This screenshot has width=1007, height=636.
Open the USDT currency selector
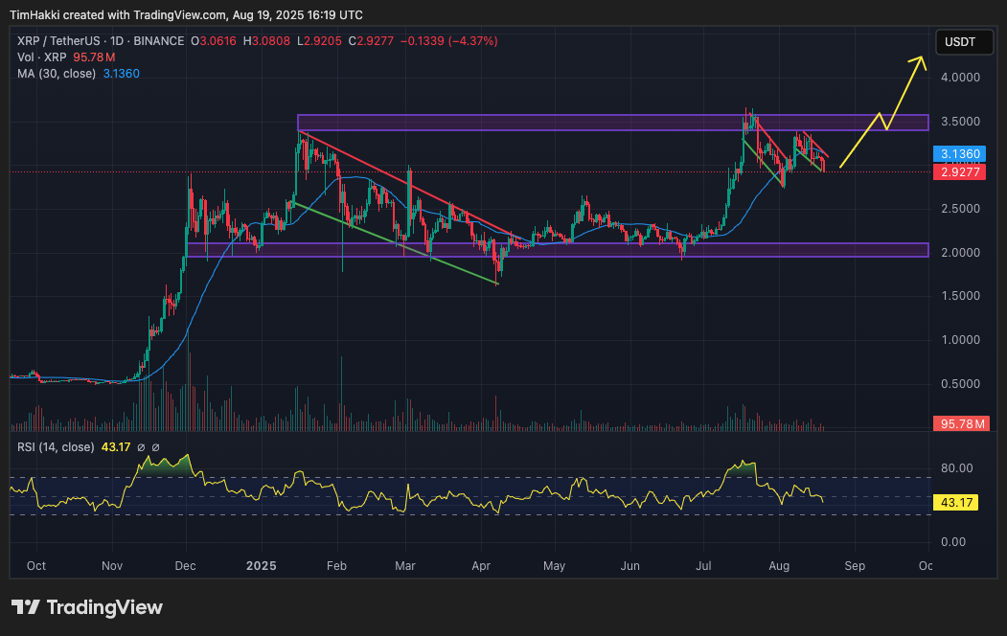959,42
